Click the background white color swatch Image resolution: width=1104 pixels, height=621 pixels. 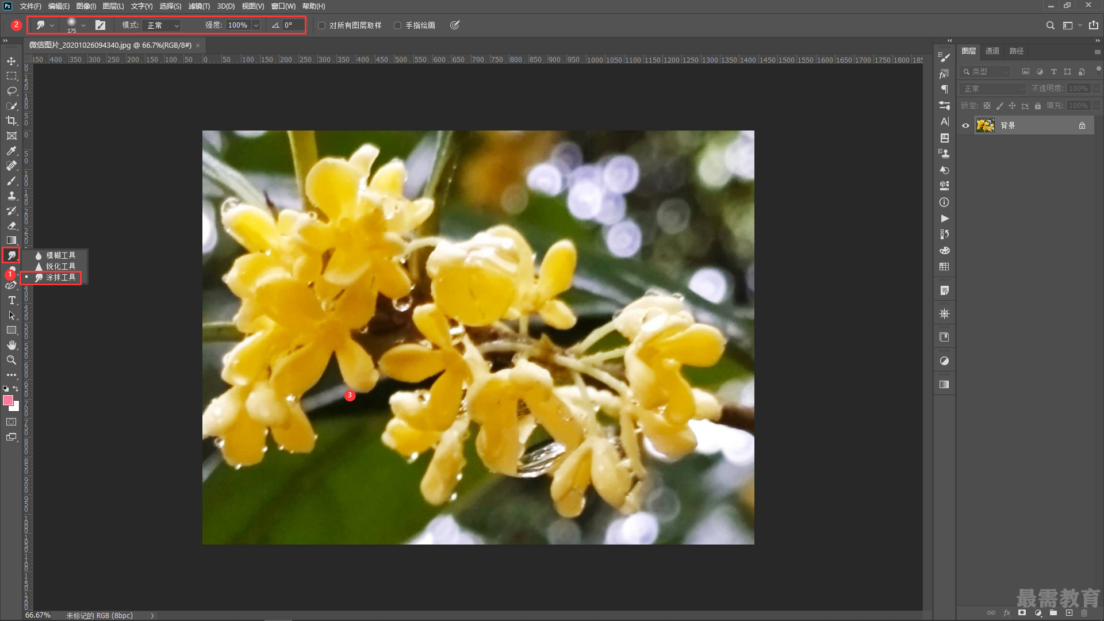click(16, 408)
